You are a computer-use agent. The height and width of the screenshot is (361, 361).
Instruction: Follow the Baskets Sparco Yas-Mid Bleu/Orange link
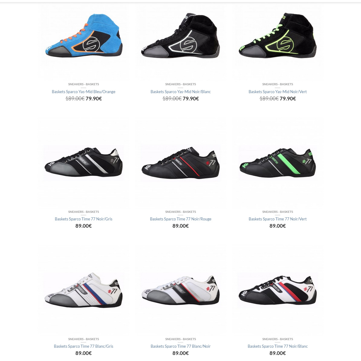[83, 92]
